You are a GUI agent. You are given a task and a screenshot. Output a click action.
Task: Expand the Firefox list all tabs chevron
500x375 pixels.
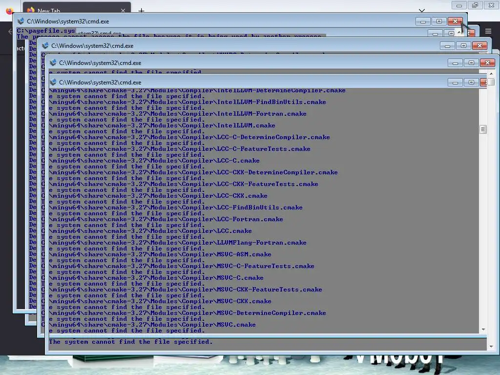pyautogui.click(x=421, y=11)
